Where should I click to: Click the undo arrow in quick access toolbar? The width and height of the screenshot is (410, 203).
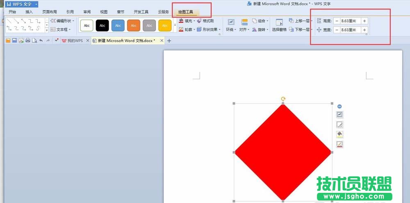[41, 40]
